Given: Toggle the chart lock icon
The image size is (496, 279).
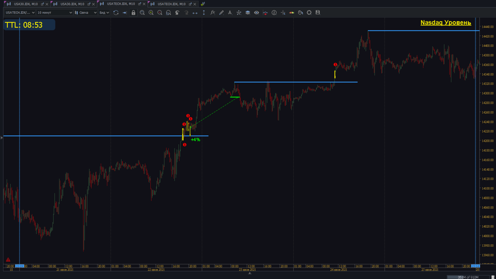Looking at the screenshot, I should pyautogui.click(x=133, y=13).
